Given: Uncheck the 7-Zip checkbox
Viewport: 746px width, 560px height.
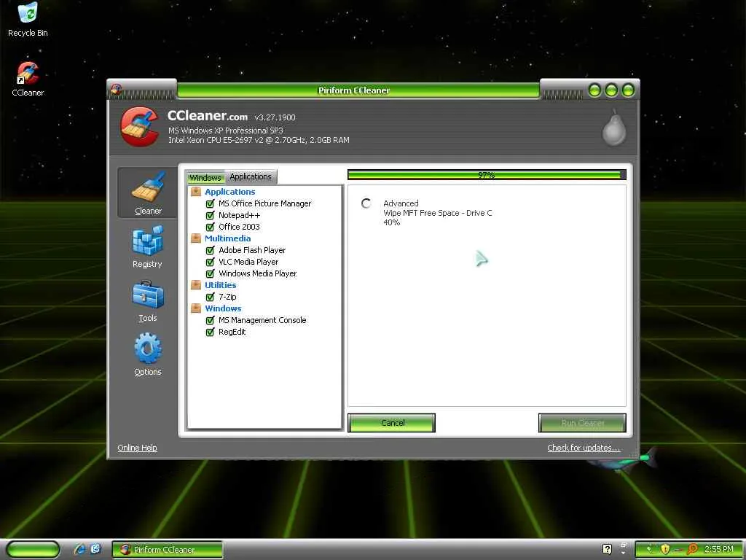Looking at the screenshot, I should click(x=210, y=297).
